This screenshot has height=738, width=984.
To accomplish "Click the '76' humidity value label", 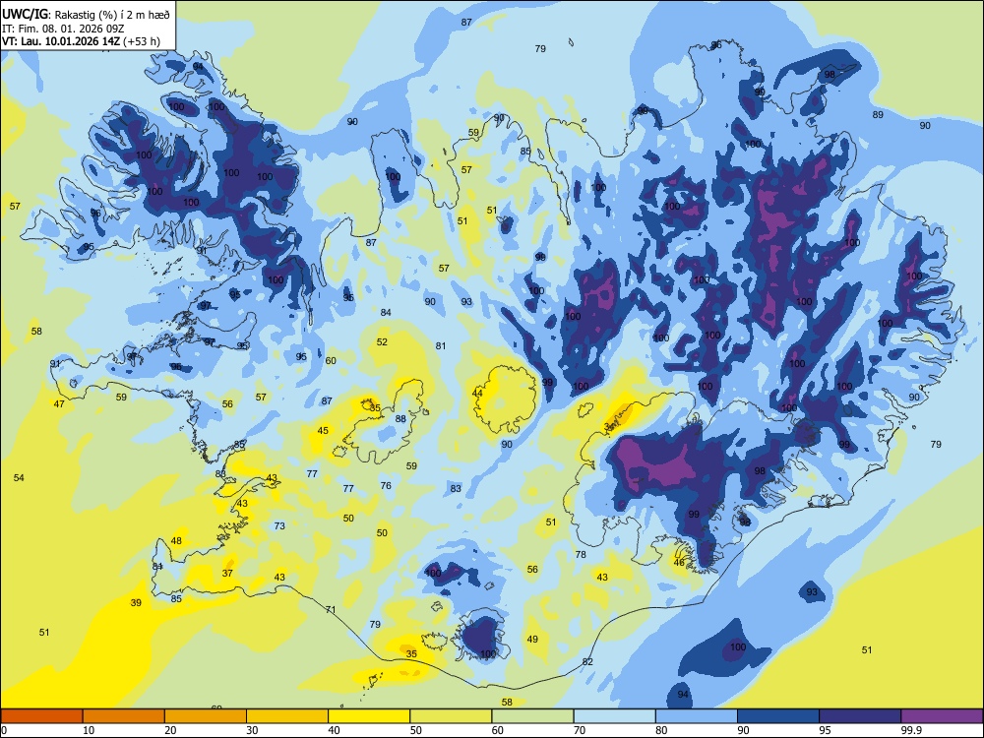I will 386,486.
